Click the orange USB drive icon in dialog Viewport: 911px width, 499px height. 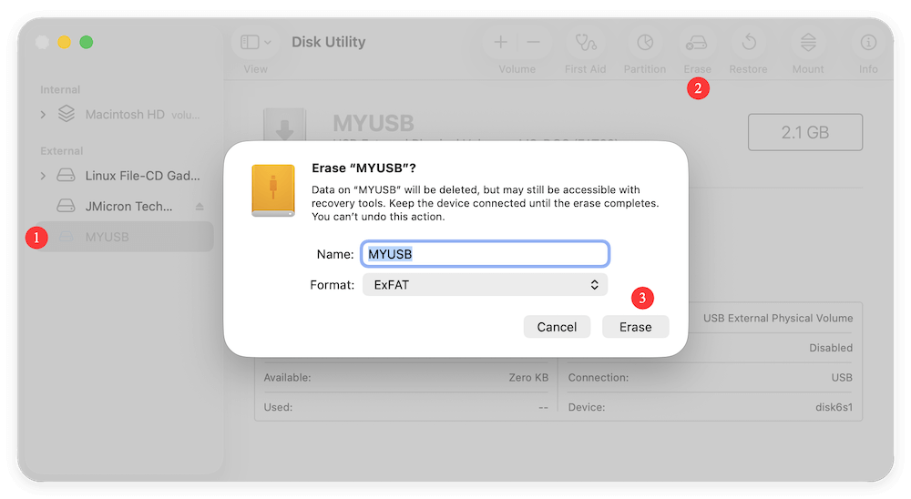tap(273, 190)
